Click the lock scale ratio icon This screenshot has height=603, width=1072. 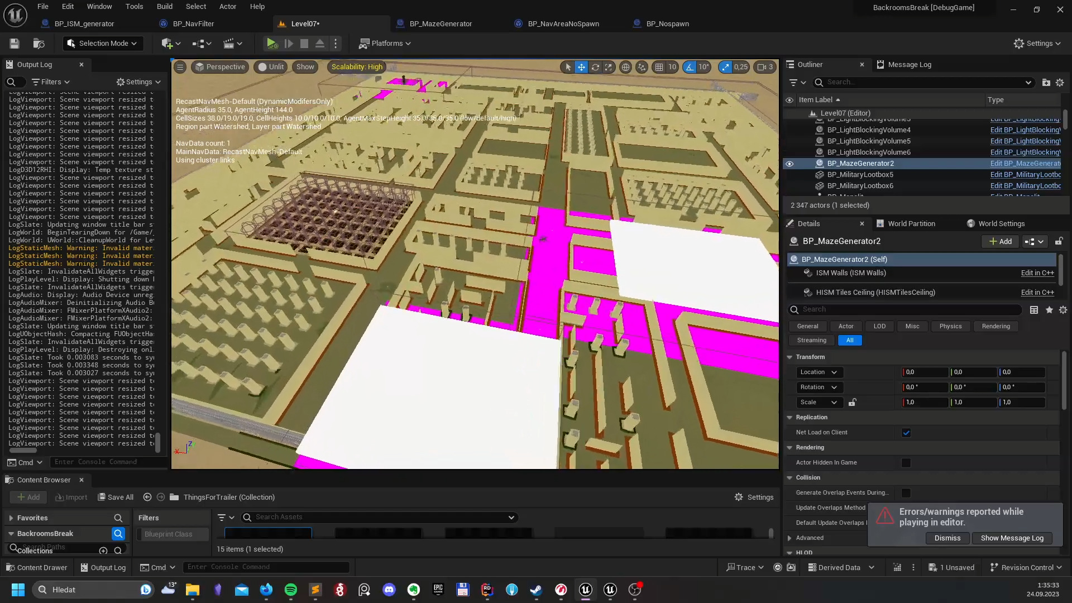pos(852,402)
